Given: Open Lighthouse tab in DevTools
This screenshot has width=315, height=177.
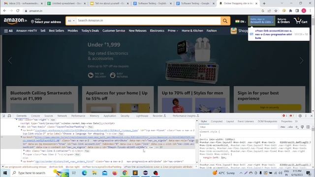Looking at the screenshot, I should [142, 116].
